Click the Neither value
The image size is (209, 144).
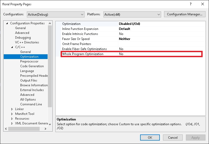[x=125, y=39]
